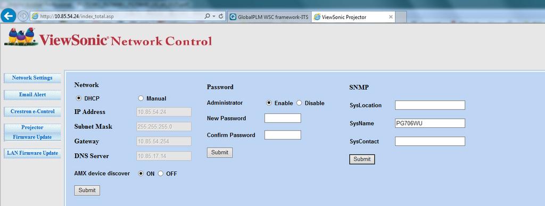This screenshot has height=206, width=545.
Task: Switch to GlobalPLM WSC framework-ITS tab
Action: 269,17
